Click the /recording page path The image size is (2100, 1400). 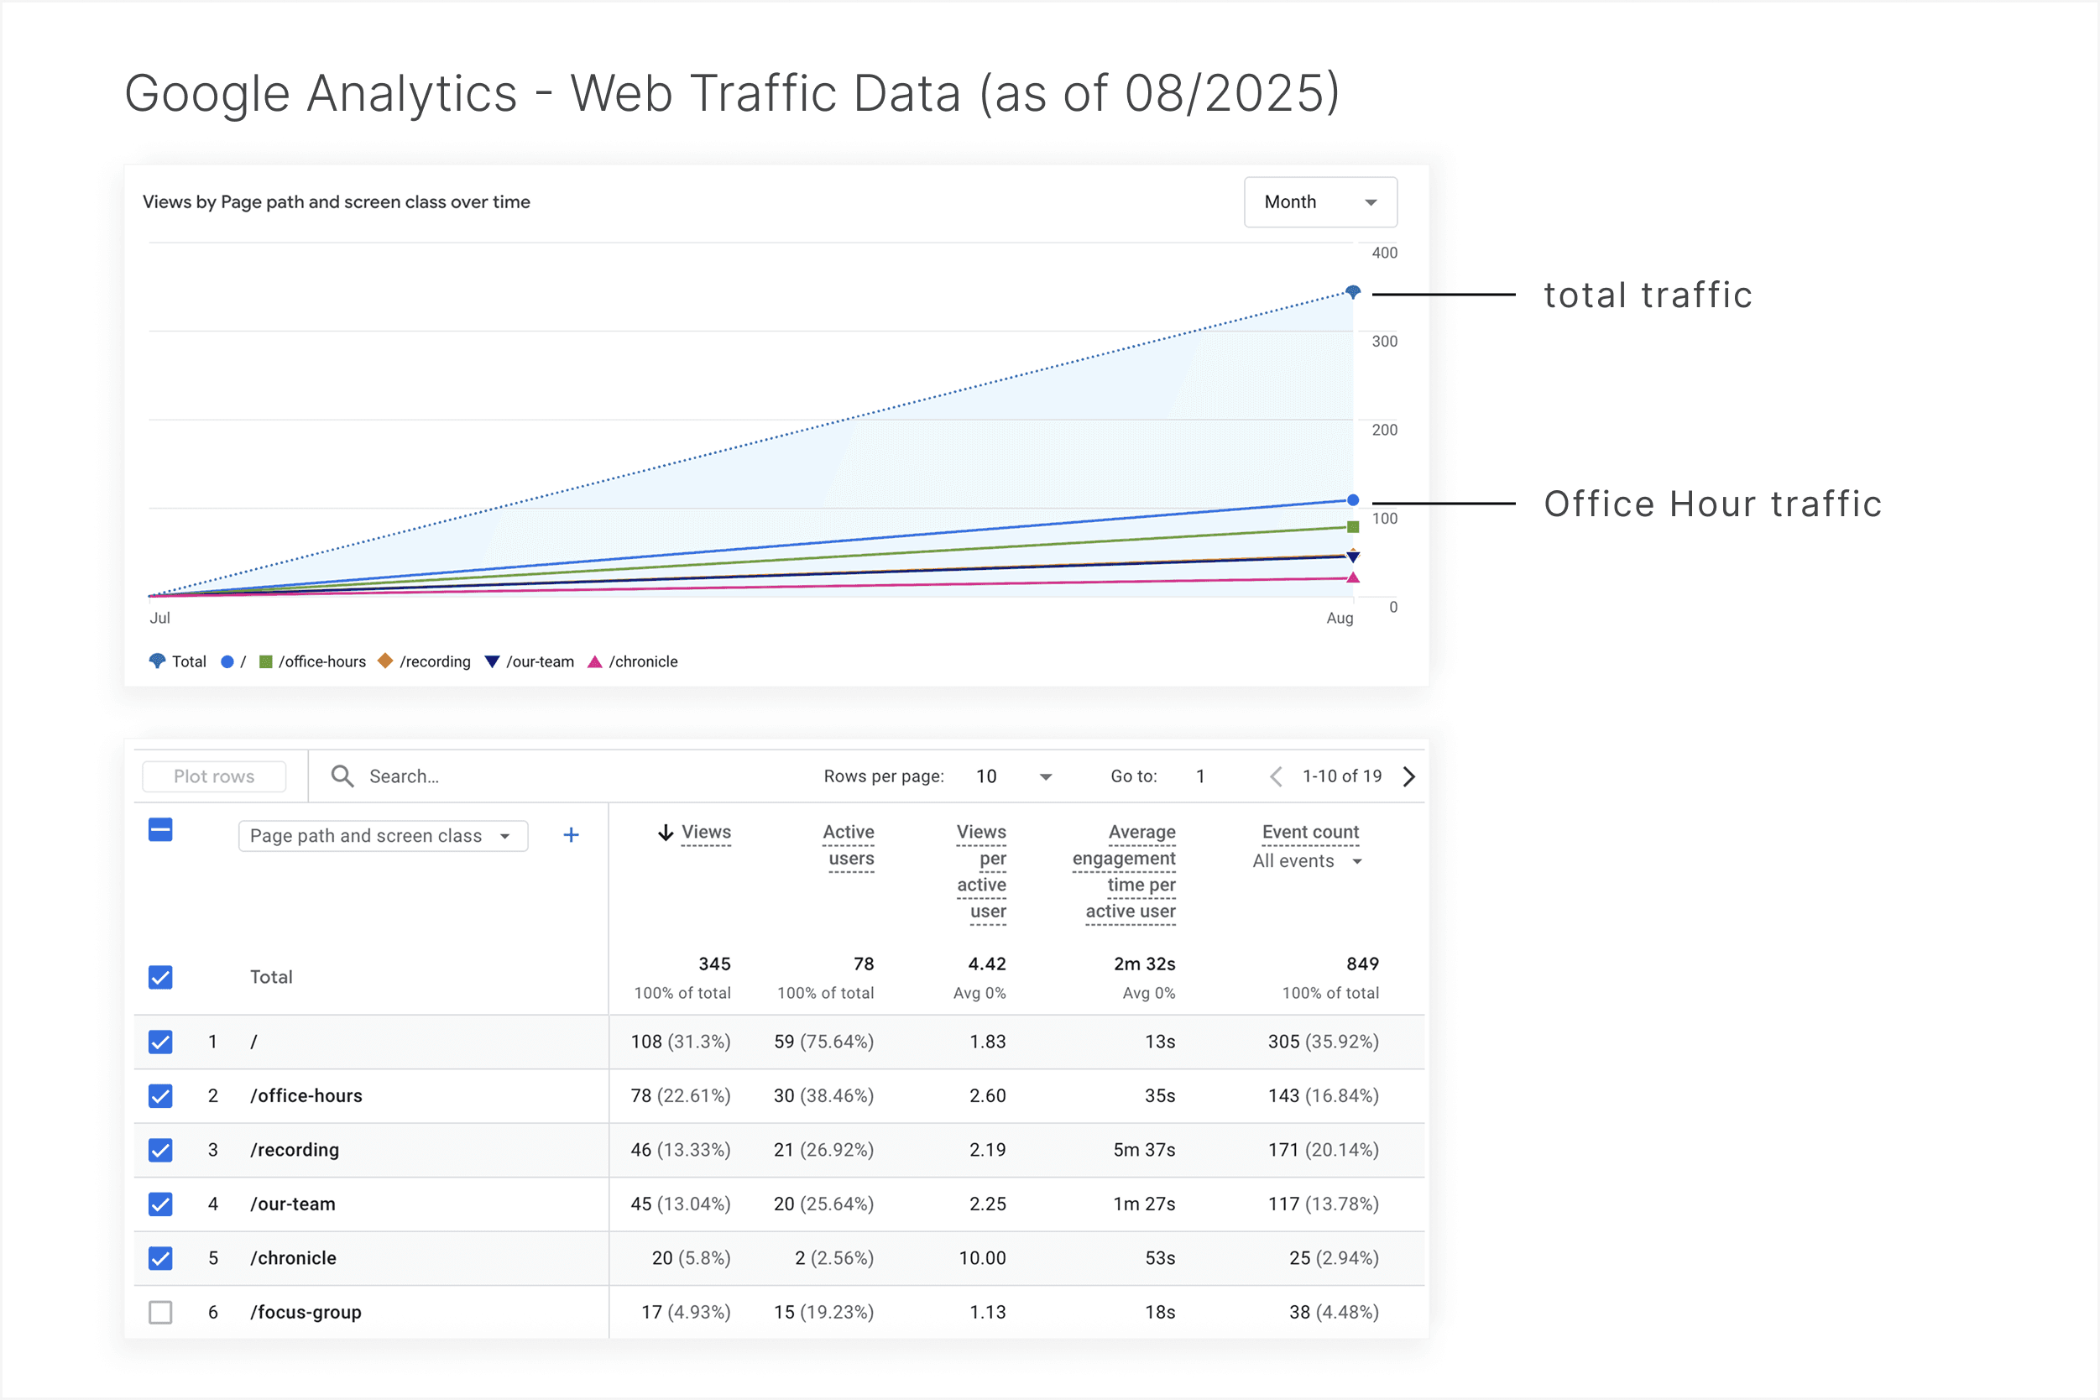coord(295,1150)
